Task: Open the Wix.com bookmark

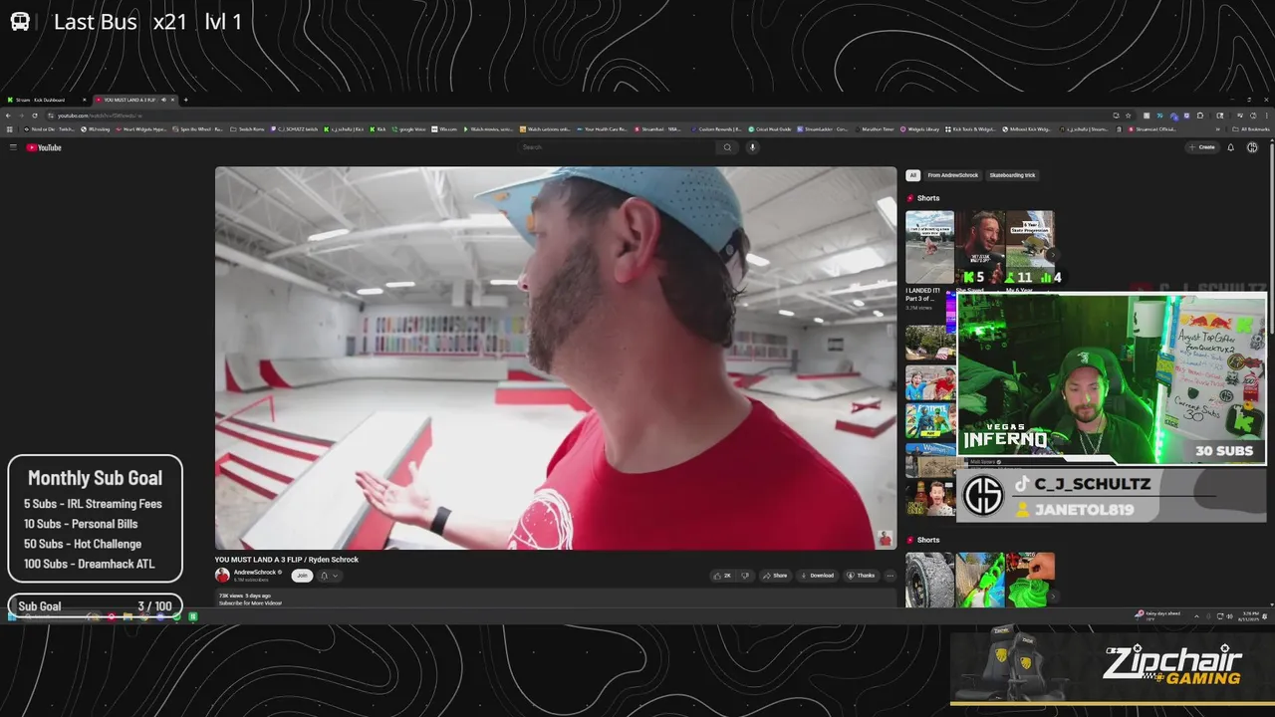Action: (445, 129)
